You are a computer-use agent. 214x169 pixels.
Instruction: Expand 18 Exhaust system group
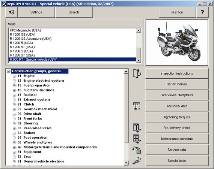[14, 100]
